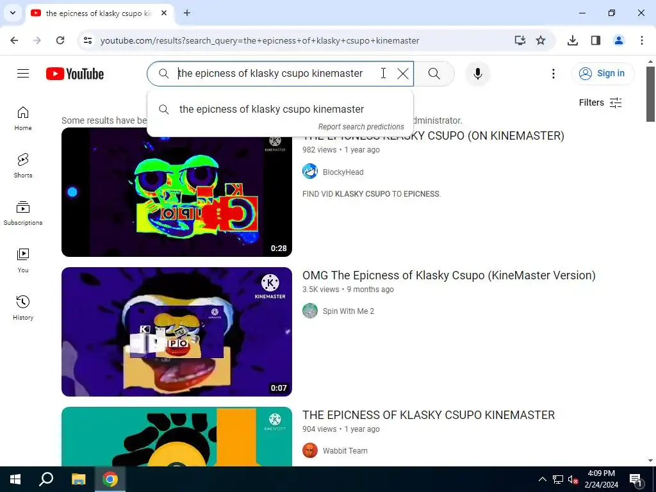Click the '982 views • 1 year ago' text
656x492 pixels.
click(341, 150)
